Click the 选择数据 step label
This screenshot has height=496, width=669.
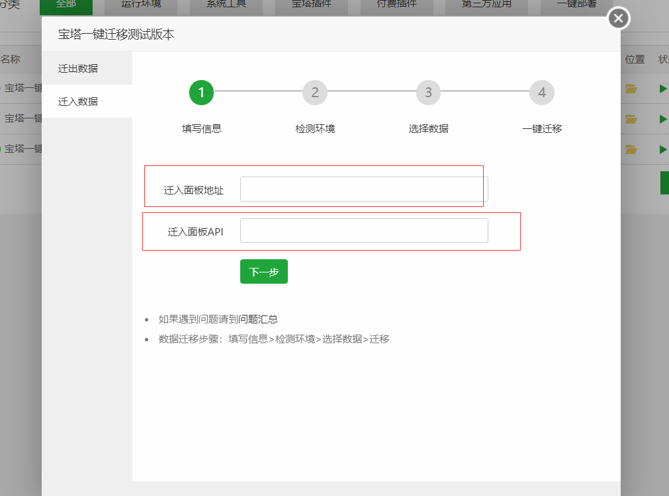pos(428,128)
